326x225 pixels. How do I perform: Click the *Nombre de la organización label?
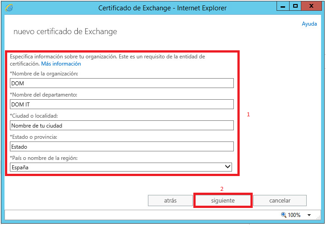point(44,74)
